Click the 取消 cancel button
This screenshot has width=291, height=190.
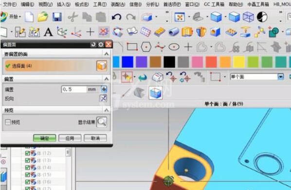coord(95,138)
